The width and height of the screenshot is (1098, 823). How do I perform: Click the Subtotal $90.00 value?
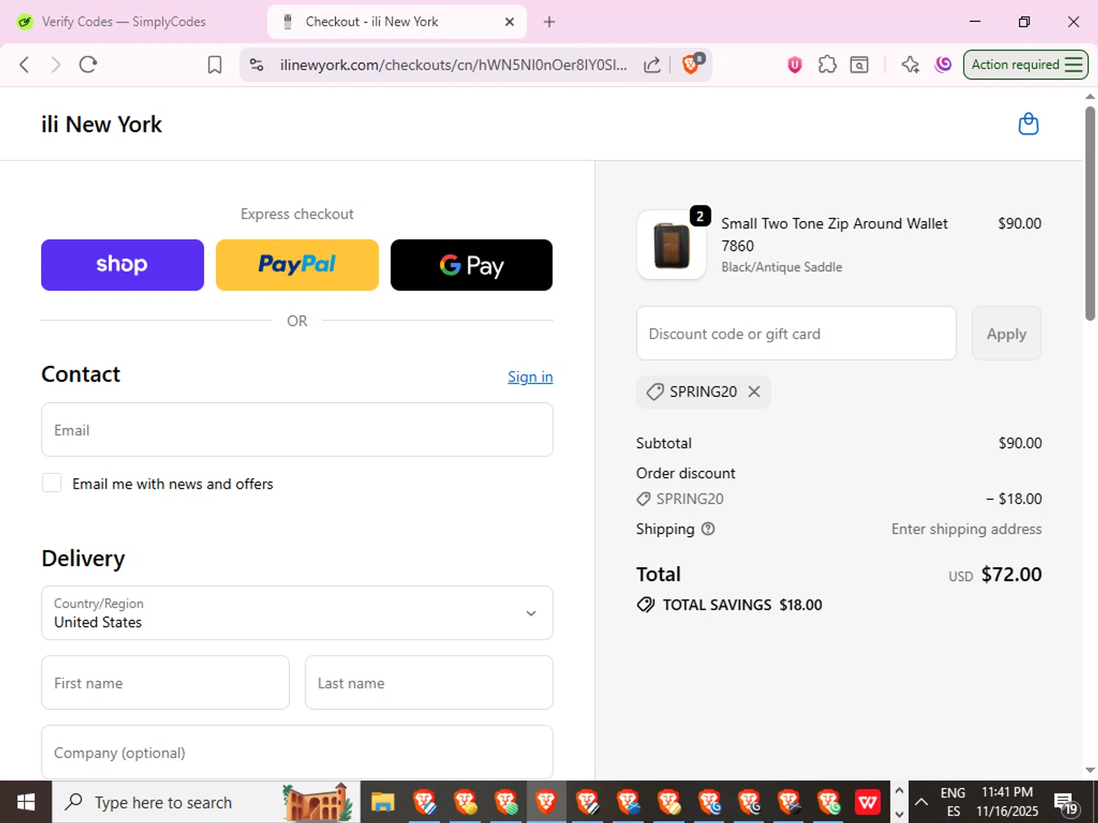[x=1020, y=443]
